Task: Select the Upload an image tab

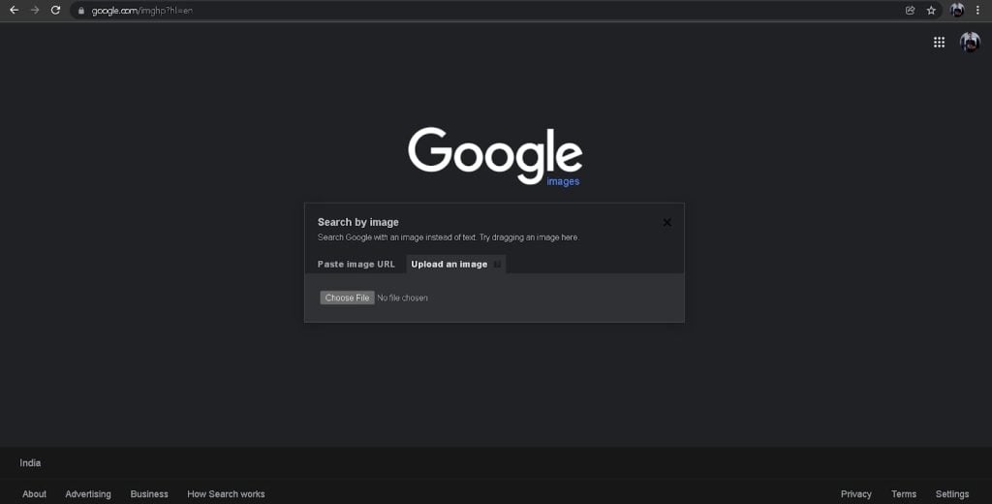Action: 449,264
